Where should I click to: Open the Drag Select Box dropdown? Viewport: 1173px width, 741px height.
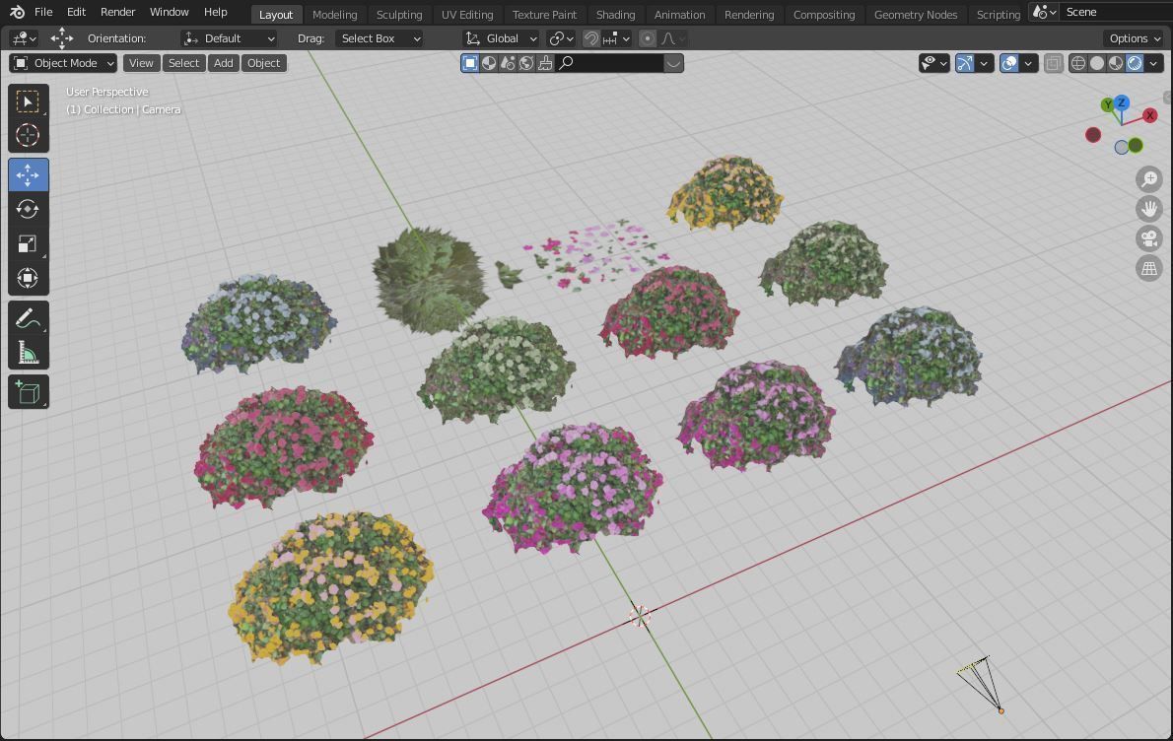click(x=379, y=38)
